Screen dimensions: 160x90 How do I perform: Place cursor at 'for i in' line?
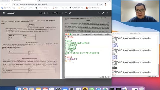click(68, 61)
